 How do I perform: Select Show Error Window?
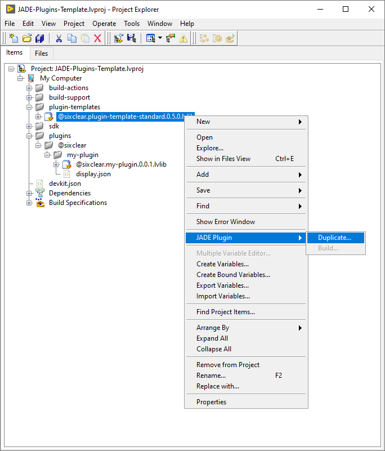246,222
